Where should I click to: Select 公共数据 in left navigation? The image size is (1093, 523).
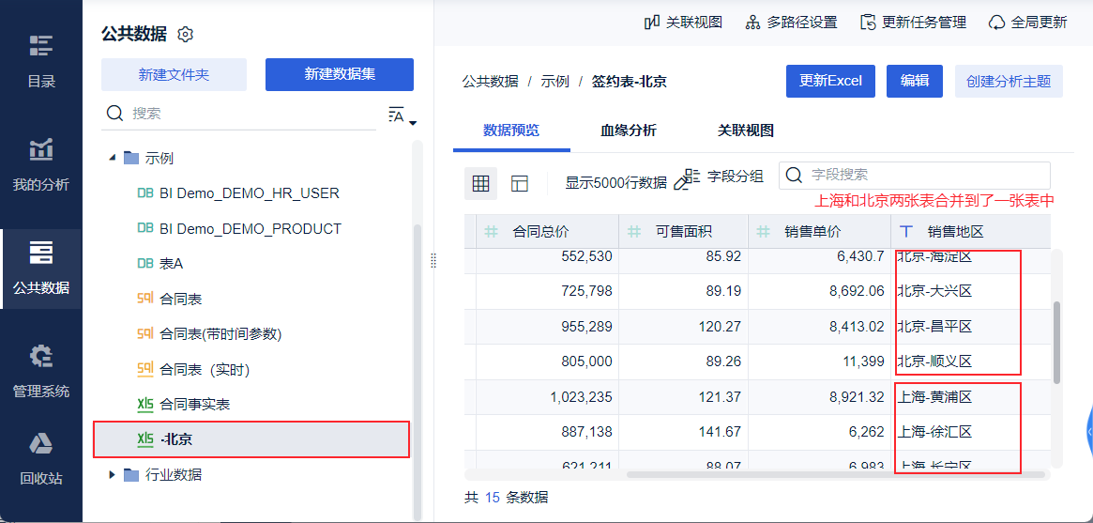[41, 269]
